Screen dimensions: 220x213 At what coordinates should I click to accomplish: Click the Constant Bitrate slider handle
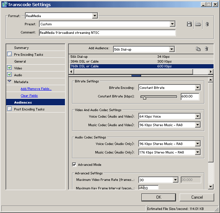145,98
